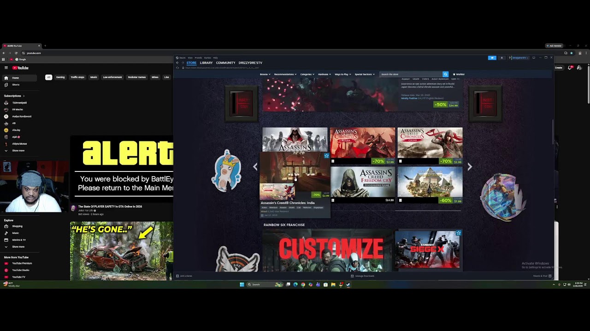Open the Steam notifications bell
This screenshot has height=331, width=590.
(x=502, y=58)
